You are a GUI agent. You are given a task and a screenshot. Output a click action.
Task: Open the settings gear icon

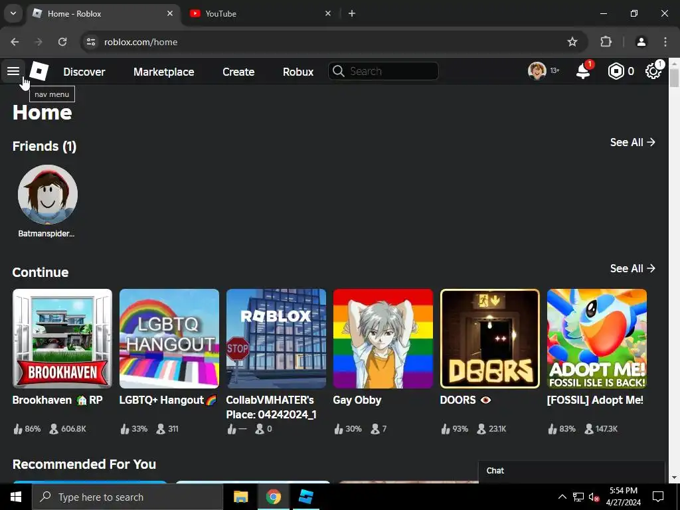click(x=653, y=71)
